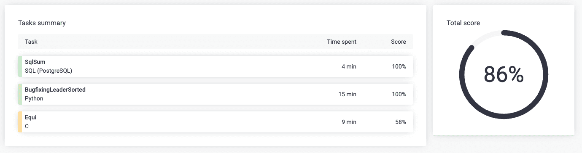Select the 100% score for BugfixingLeaderSorted
Screen dimensions: 582x153
click(399, 94)
